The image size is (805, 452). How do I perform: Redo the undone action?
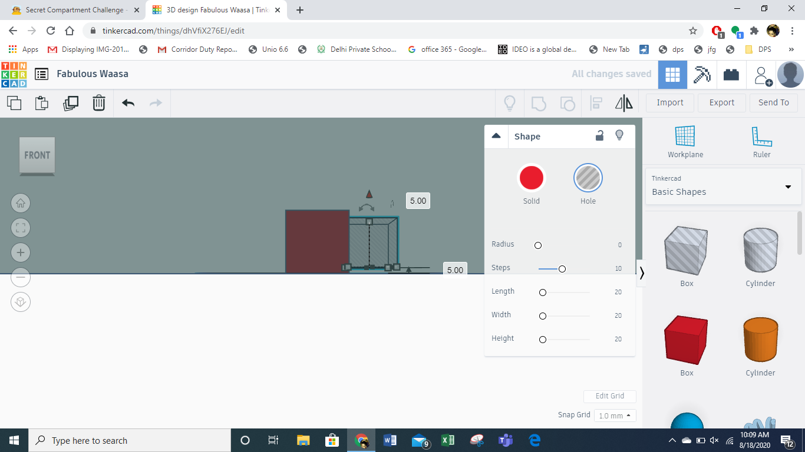click(x=156, y=103)
